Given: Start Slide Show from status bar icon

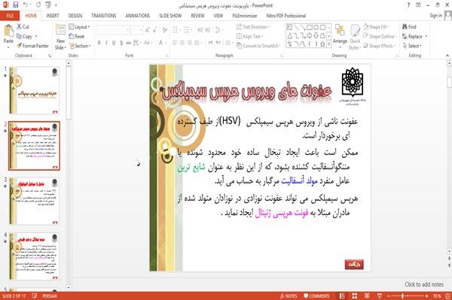Looking at the screenshot, I should [x=380, y=296].
